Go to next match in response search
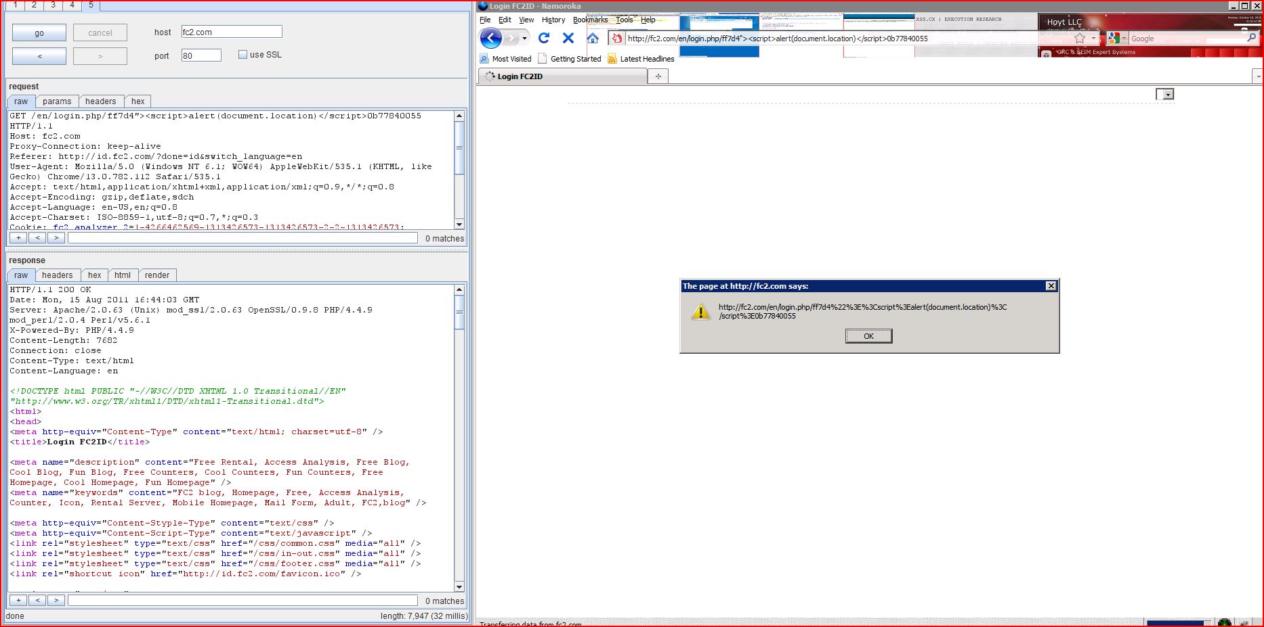This screenshot has height=627, width=1264. tap(56, 601)
